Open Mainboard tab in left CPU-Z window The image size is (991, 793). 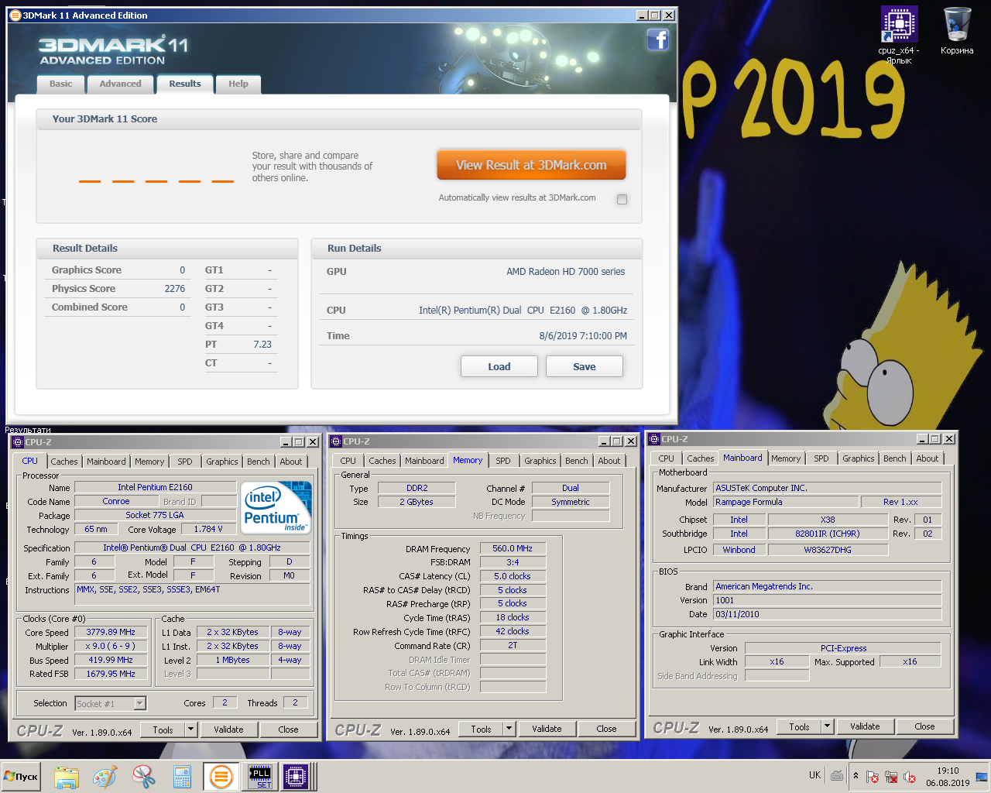coord(106,462)
